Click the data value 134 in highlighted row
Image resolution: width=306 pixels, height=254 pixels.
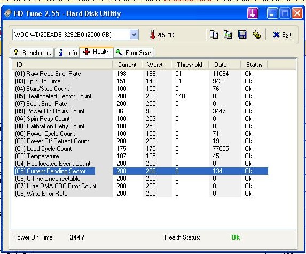[217, 171]
